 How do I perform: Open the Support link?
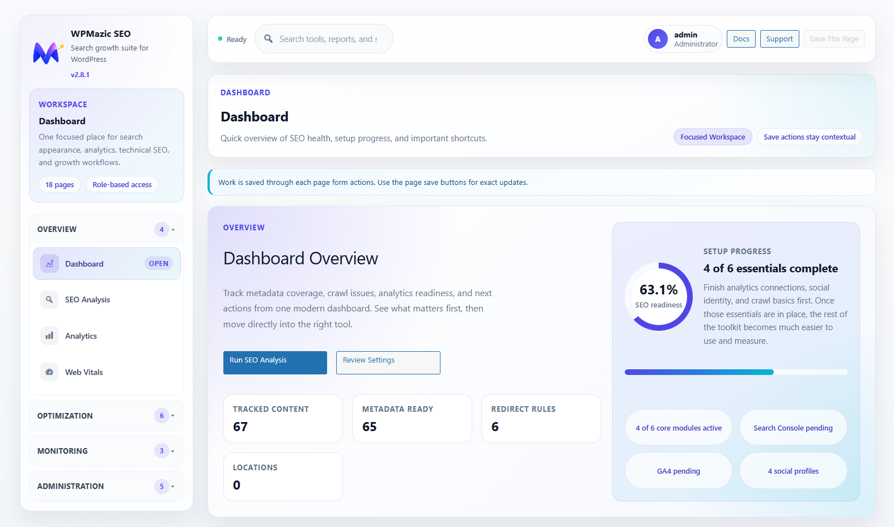pyautogui.click(x=779, y=39)
